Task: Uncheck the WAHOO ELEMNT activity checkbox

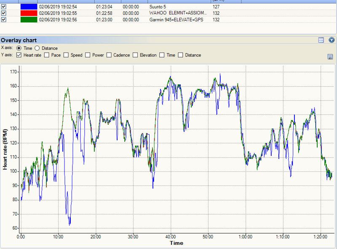Action: [4, 13]
